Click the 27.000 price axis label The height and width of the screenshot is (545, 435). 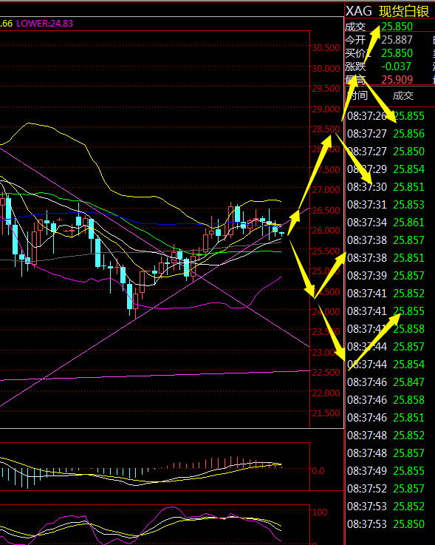coord(326,190)
